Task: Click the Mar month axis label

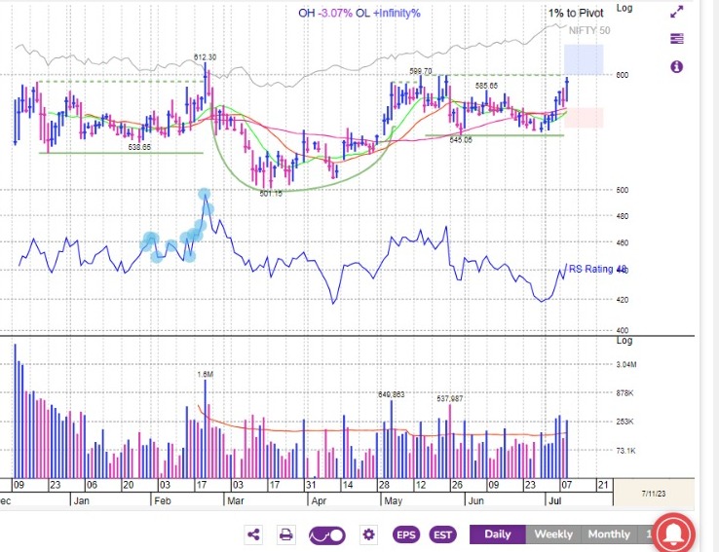Action: [236, 500]
